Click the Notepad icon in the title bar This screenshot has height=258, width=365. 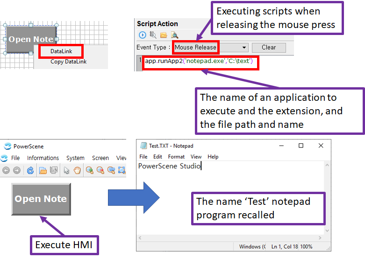coord(143,146)
